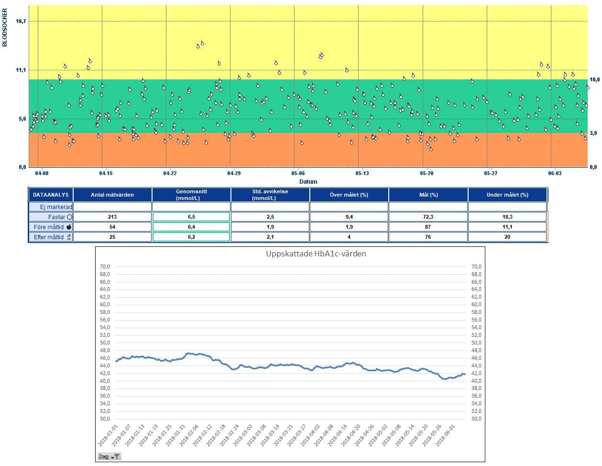Click the fasting circle icon beside Fastar
602x466 pixels.
69,217
